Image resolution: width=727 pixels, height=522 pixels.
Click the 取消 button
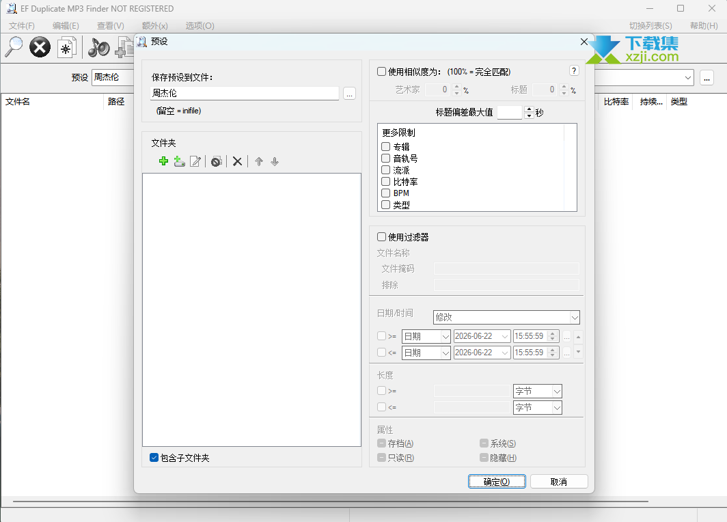[559, 482]
